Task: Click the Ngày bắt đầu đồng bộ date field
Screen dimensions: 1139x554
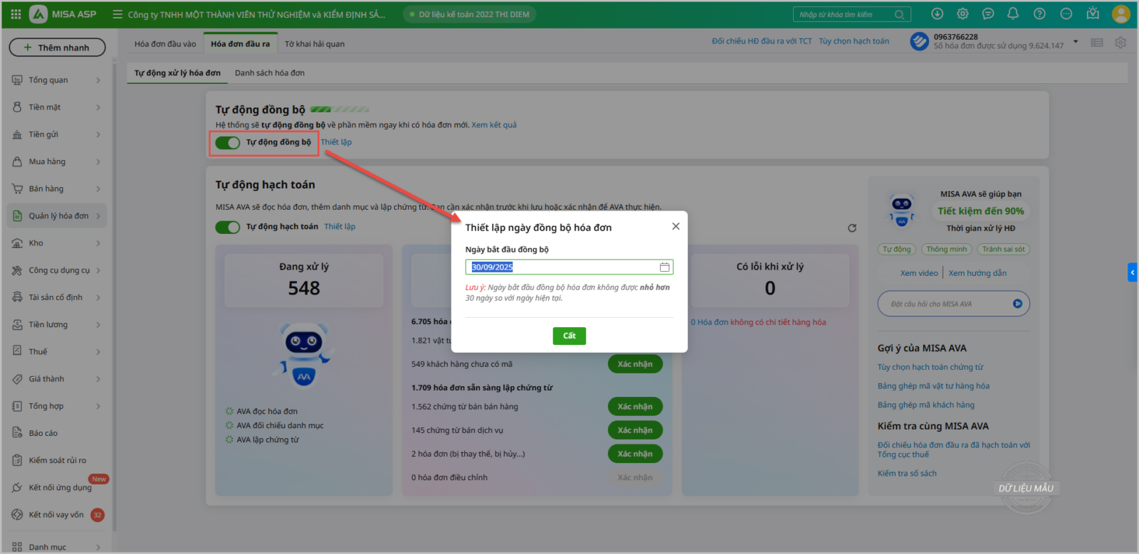Action: click(562, 267)
